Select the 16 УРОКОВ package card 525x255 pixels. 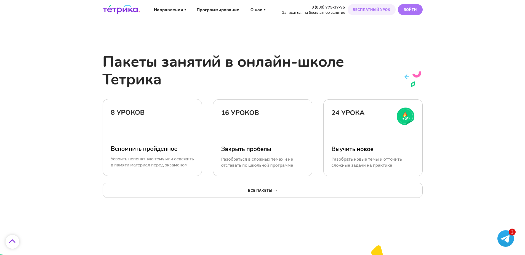[x=262, y=138]
